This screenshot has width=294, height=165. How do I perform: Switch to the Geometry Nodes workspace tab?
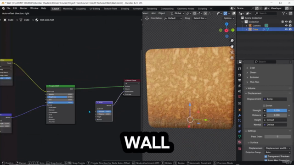click(x=186, y=9)
